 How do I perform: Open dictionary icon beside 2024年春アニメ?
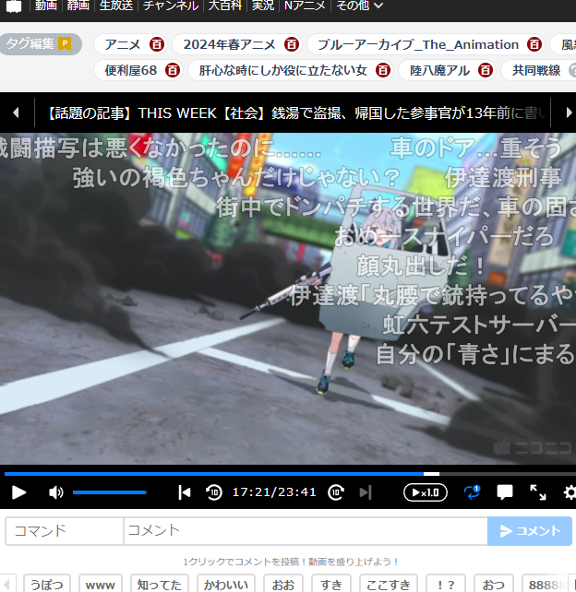tap(292, 44)
